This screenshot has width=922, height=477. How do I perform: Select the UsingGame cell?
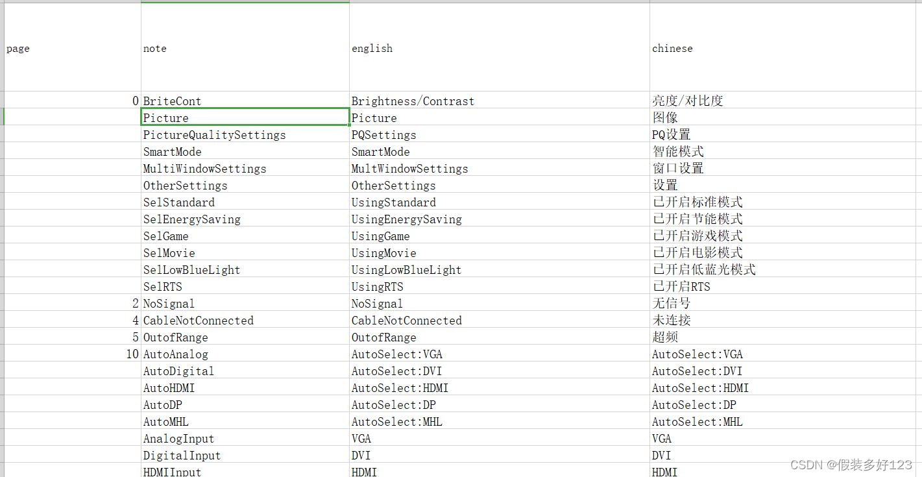click(500, 236)
